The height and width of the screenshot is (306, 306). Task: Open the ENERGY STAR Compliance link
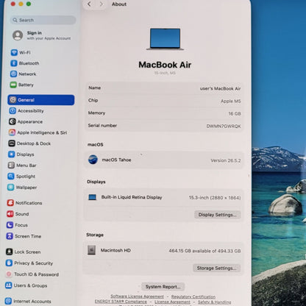[121, 302]
